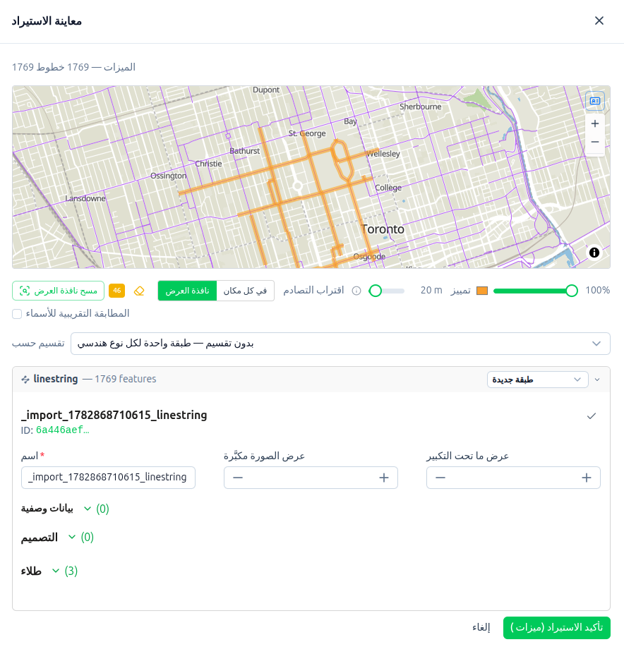This screenshot has width=624, height=649.
Task: Enable المطابقة التقريبية للأسماء checkbox
Action: click(x=17, y=314)
